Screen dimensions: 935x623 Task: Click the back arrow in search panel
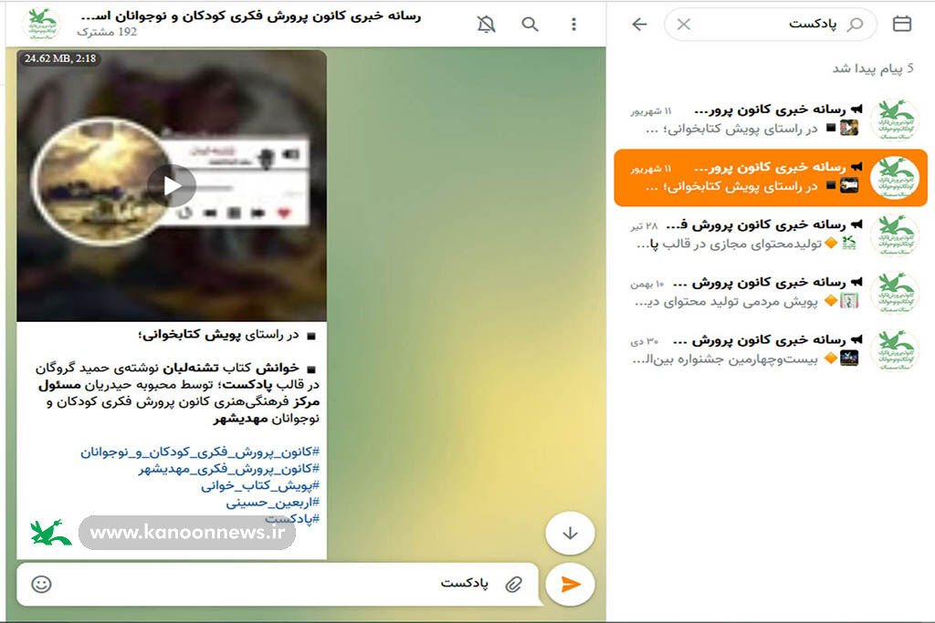[639, 25]
